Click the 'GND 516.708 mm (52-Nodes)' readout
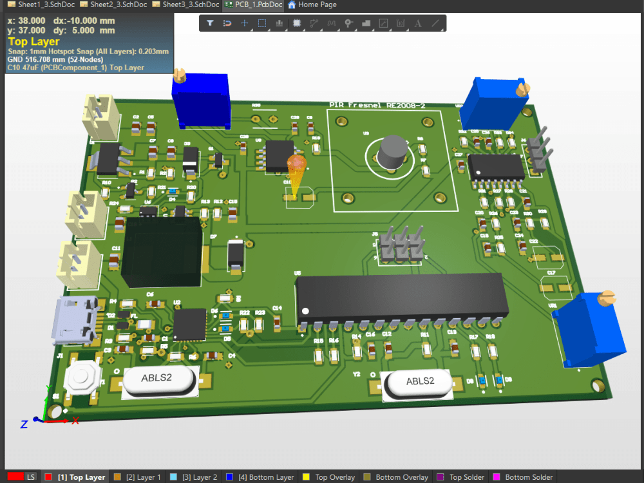 tap(55, 59)
